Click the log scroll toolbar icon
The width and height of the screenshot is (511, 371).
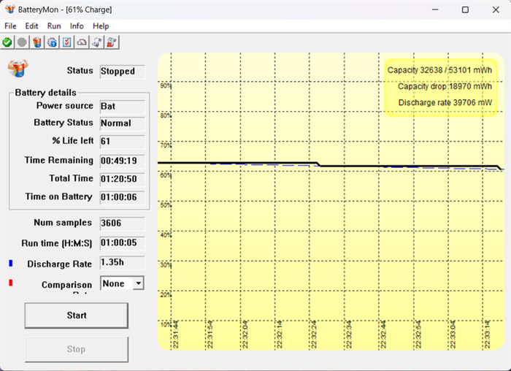pos(97,42)
